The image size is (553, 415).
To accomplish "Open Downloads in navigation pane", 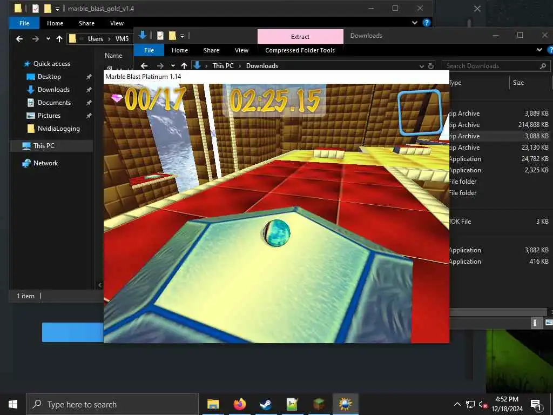I will coord(53,90).
